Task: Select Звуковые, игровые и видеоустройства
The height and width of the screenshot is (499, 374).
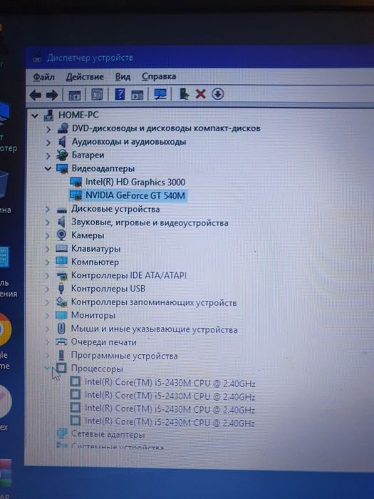Action: pyautogui.click(x=150, y=222)
